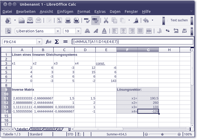Click the Export as PDF icon

point(59,20)
